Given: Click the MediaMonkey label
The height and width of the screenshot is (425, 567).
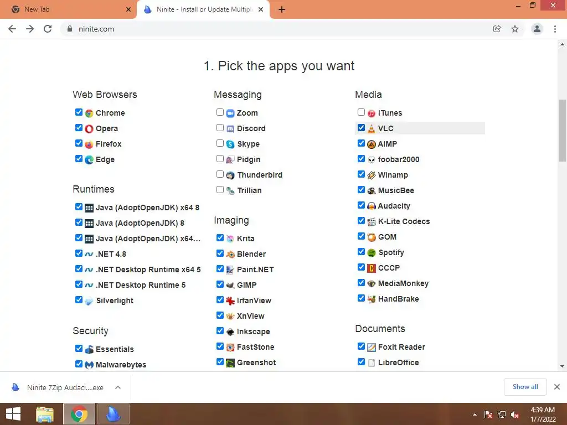Looking at the screenshot, I should click(x=403, y=284).
